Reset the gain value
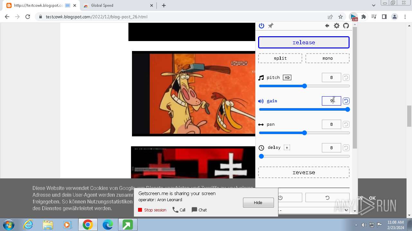This screenshot has height=231, width=412. 346,101
